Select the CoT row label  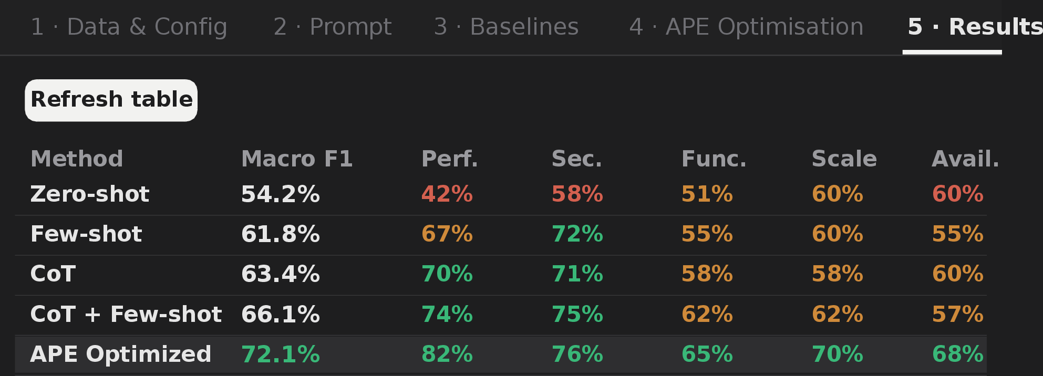click(53, 274)
